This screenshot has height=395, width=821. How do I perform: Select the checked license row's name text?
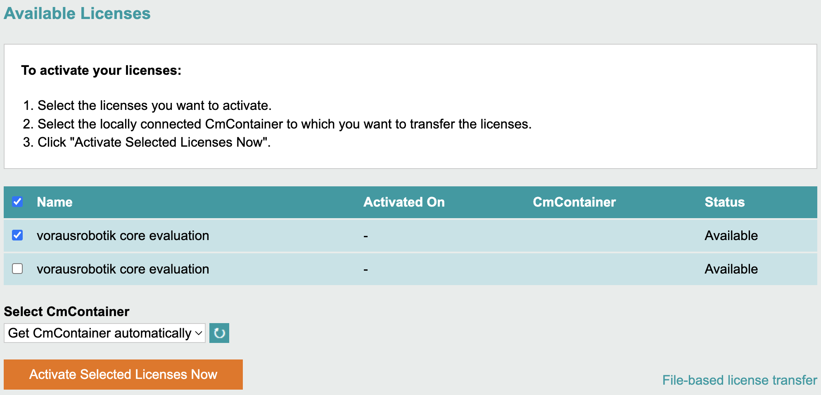tap(123, 236)
